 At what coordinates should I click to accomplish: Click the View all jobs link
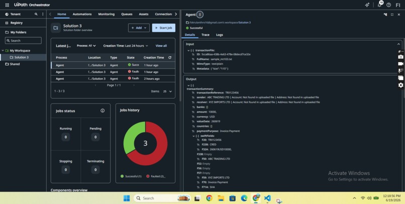(x=161, y=46)
